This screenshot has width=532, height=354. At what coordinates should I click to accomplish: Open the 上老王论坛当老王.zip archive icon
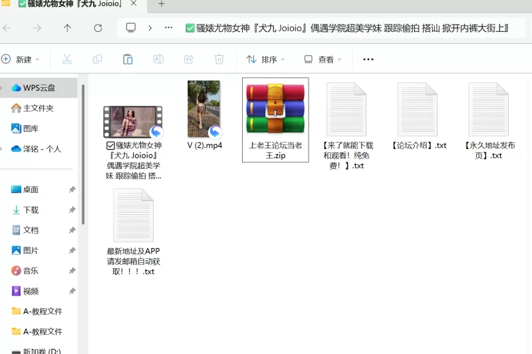pos(275,110)
